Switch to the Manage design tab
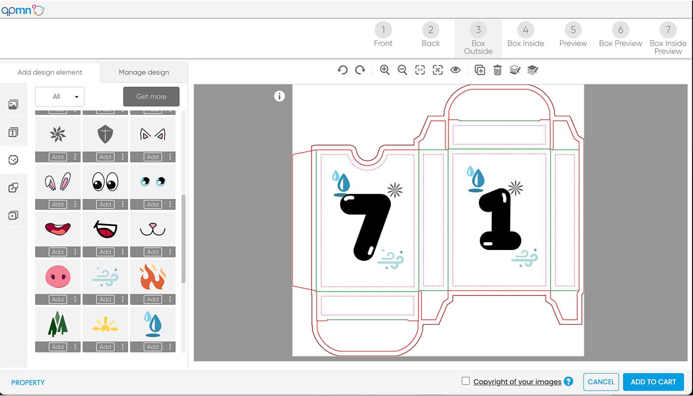 tap(144, 72)
